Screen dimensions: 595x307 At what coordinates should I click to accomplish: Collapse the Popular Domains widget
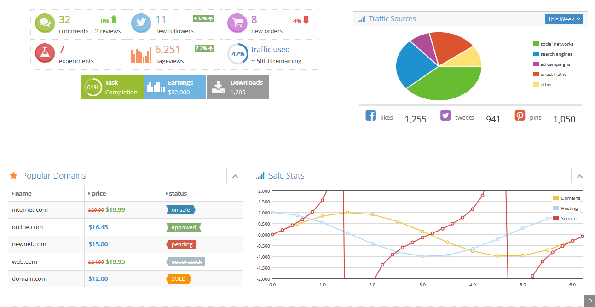(x=235, y=176)
